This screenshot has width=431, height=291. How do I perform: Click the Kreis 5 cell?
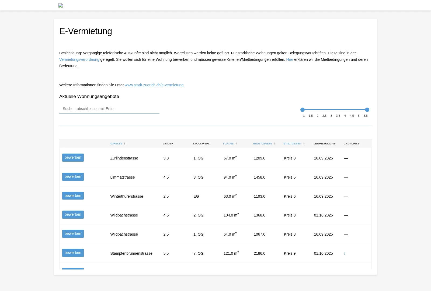pyautogui.click(x=290, y=177)
